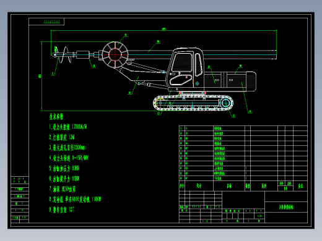Select the long horizontal drill mast
The height and width of the screenshot is (241, 322).
coord(202,54)
